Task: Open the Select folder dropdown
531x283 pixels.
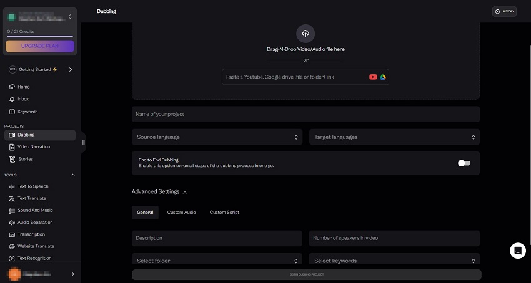Action: tap(218, 261)
